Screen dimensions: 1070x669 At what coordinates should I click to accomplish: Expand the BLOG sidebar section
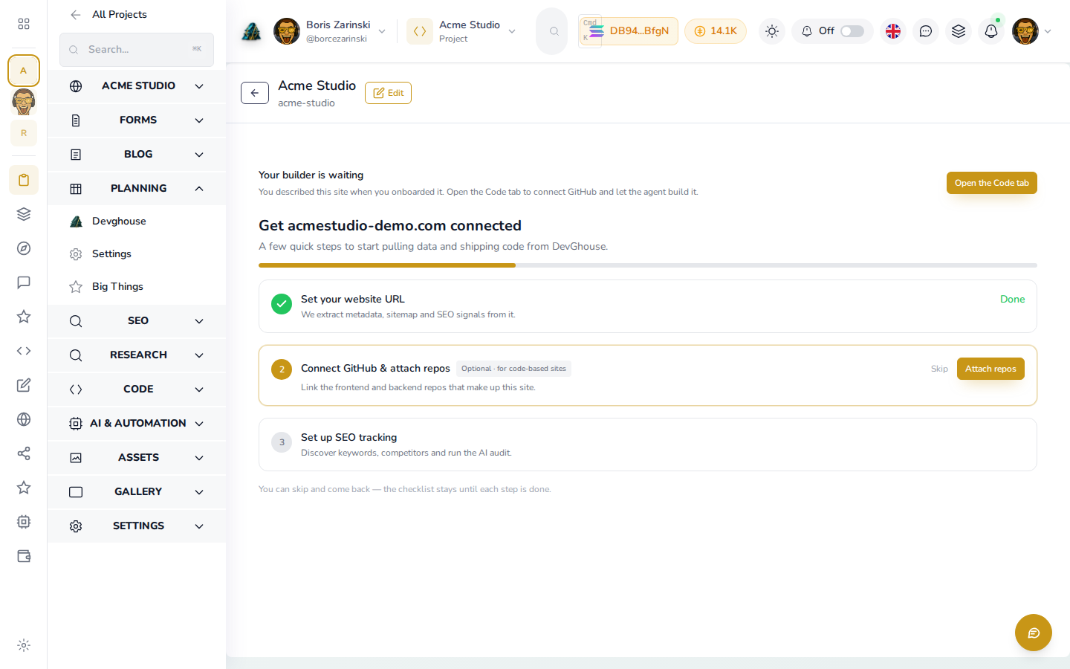click(x=137, y=155)
